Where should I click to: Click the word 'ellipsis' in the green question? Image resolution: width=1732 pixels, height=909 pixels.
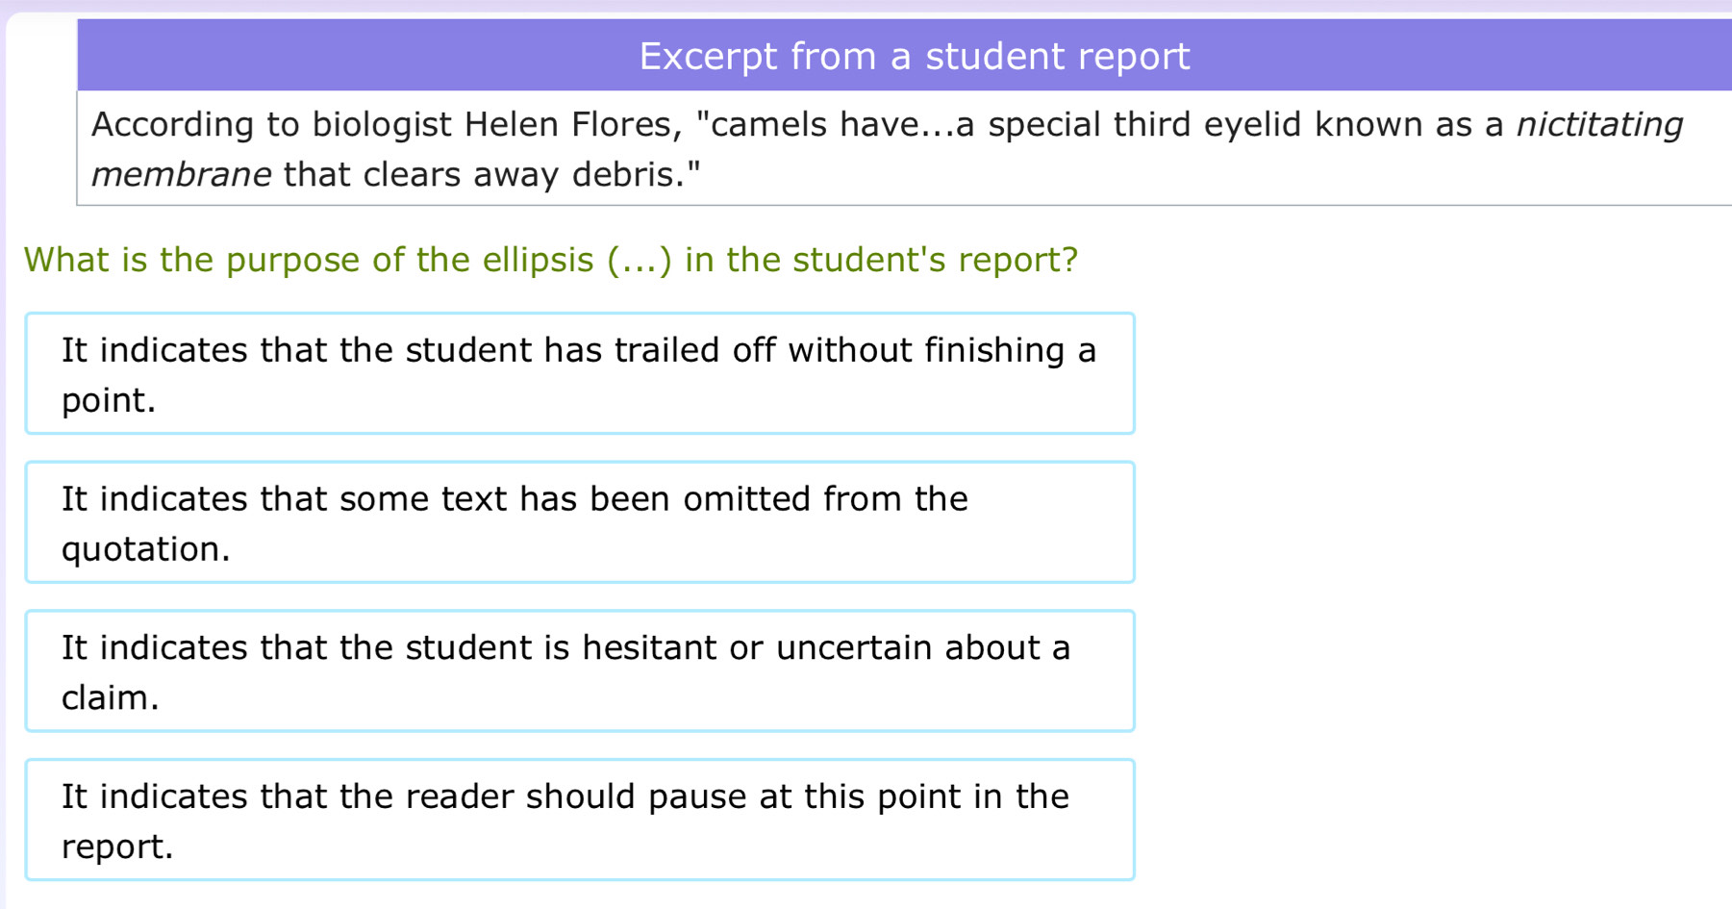coord(538,260)
